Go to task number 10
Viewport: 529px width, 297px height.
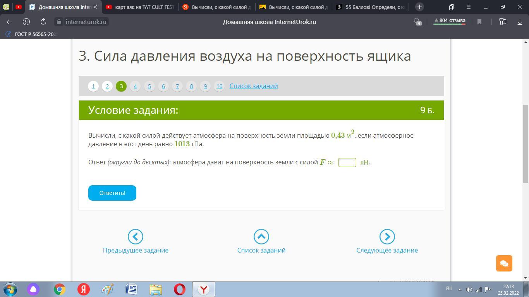pos(219,86)
